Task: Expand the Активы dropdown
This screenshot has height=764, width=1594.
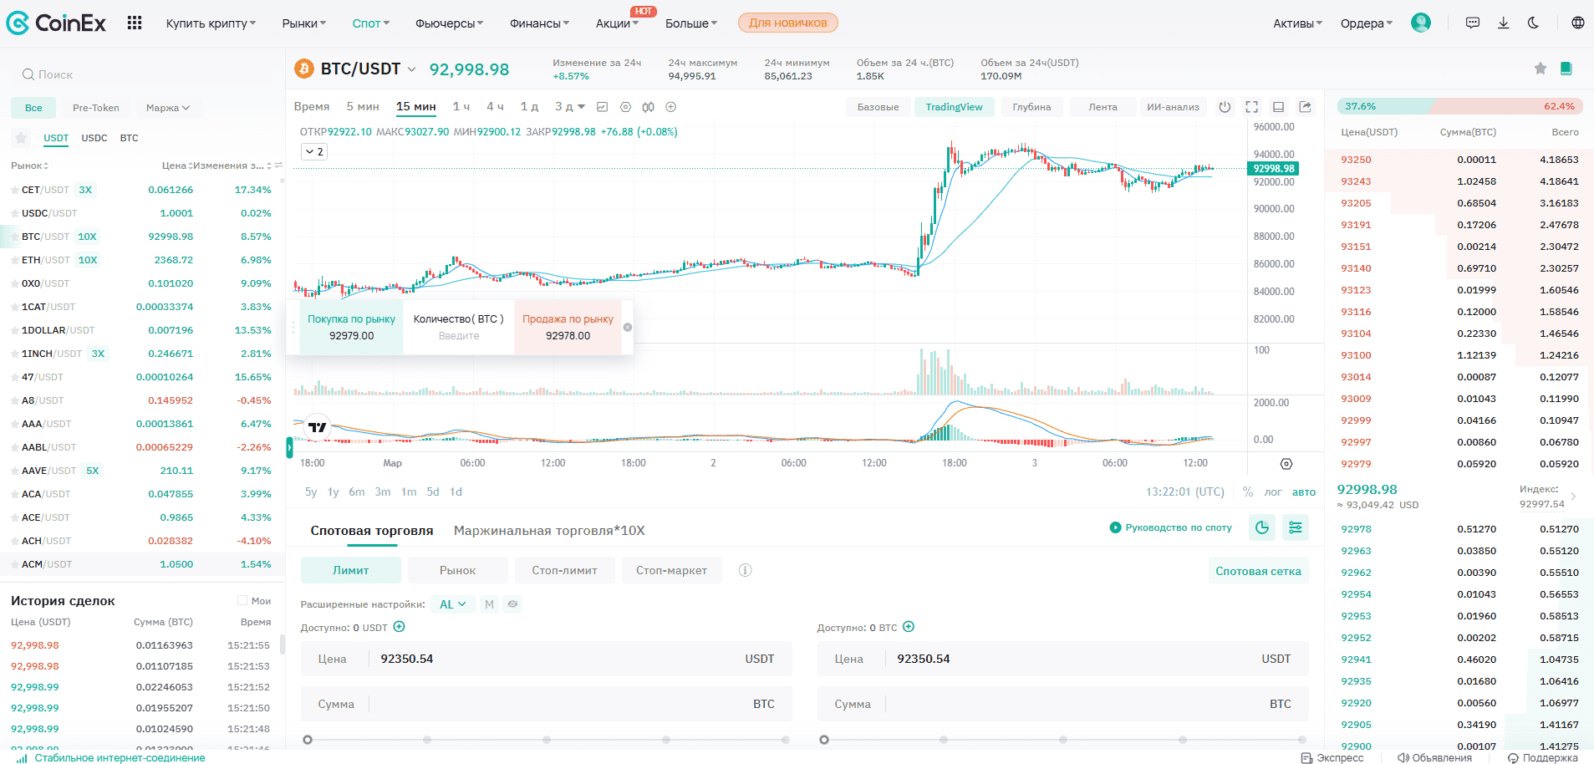Action: pos(1297,23)
